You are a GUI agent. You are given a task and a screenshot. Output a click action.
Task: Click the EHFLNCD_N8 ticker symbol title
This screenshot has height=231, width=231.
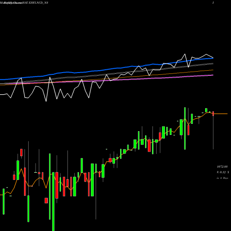pyautogui.click(x=38, y=3)
